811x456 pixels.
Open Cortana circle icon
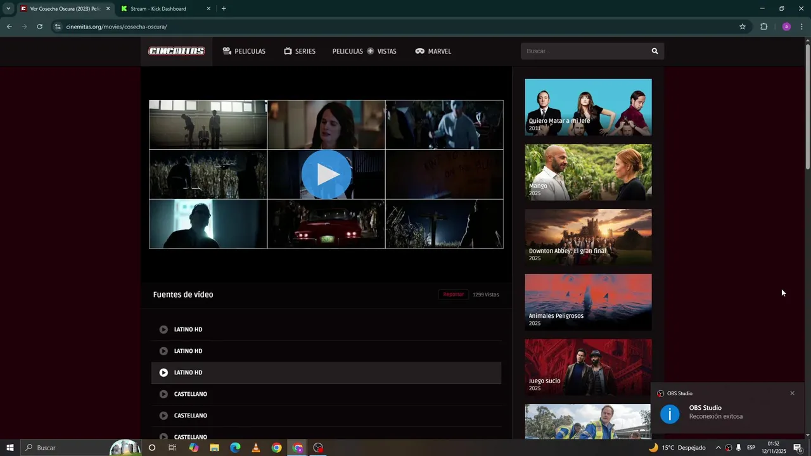click(x=151, y=448)
